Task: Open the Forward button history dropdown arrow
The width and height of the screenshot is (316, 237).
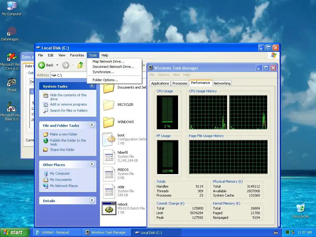Action: (x=73, y=65)
